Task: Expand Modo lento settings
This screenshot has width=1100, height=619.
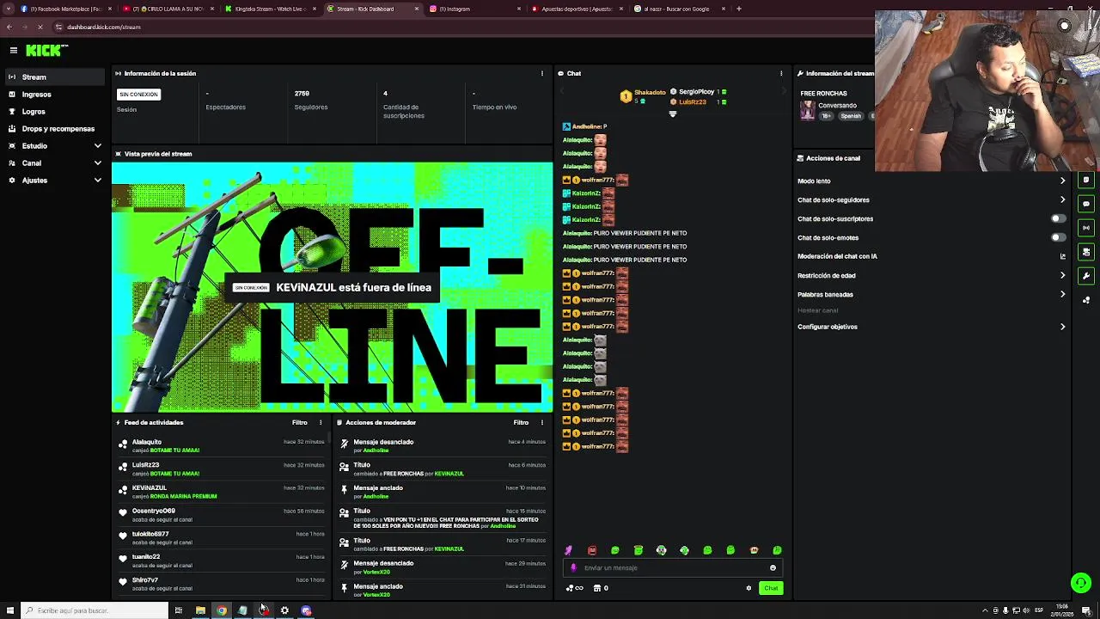Action: point(932,181)
